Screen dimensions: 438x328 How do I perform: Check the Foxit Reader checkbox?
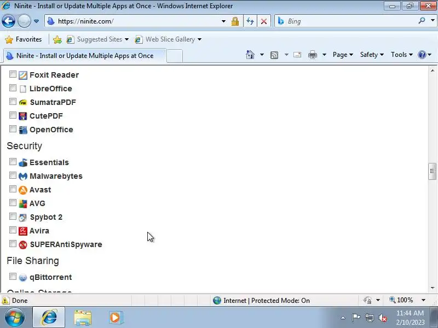tap(13, 74)
